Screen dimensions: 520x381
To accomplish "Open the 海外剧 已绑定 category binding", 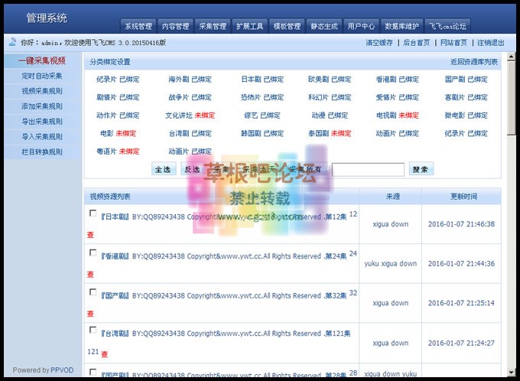I will click(x=190, y=80).
